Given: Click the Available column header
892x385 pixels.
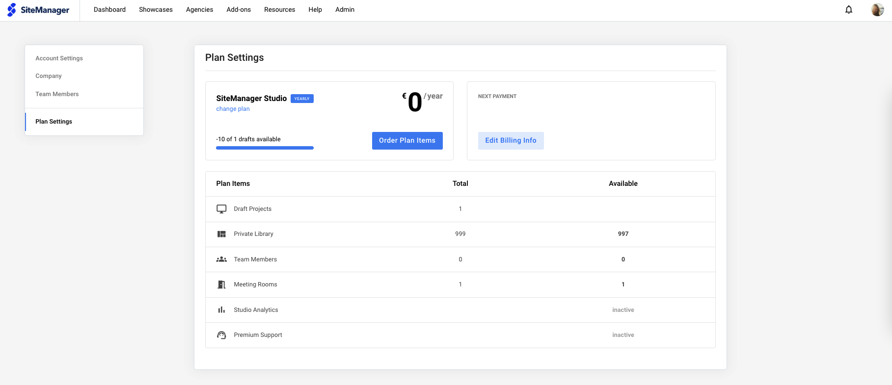Looking at the screenshot, I should 623,183.
